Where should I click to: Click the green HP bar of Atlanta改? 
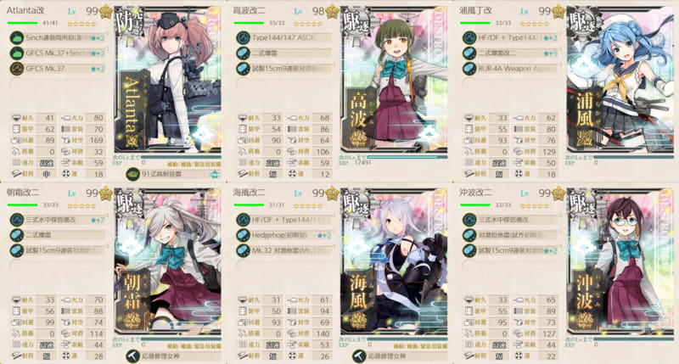click(x=23, y=23)
